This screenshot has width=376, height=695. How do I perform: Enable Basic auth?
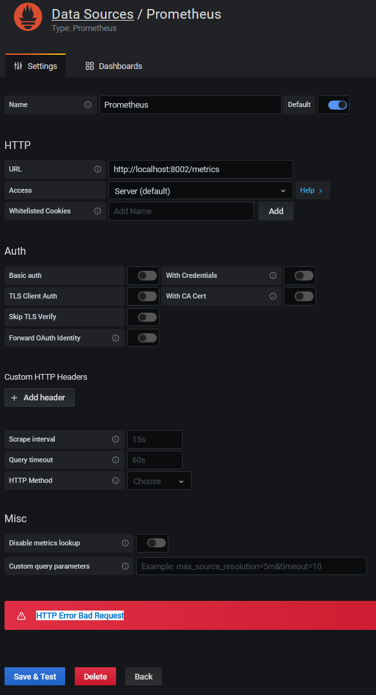tap(143, 275)
